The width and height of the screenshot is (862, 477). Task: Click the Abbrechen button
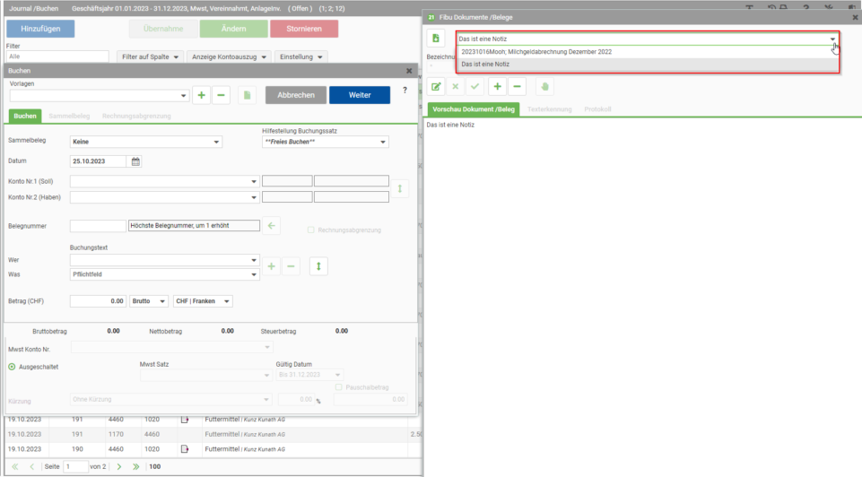pyautogui.click(x=296, y=95)
